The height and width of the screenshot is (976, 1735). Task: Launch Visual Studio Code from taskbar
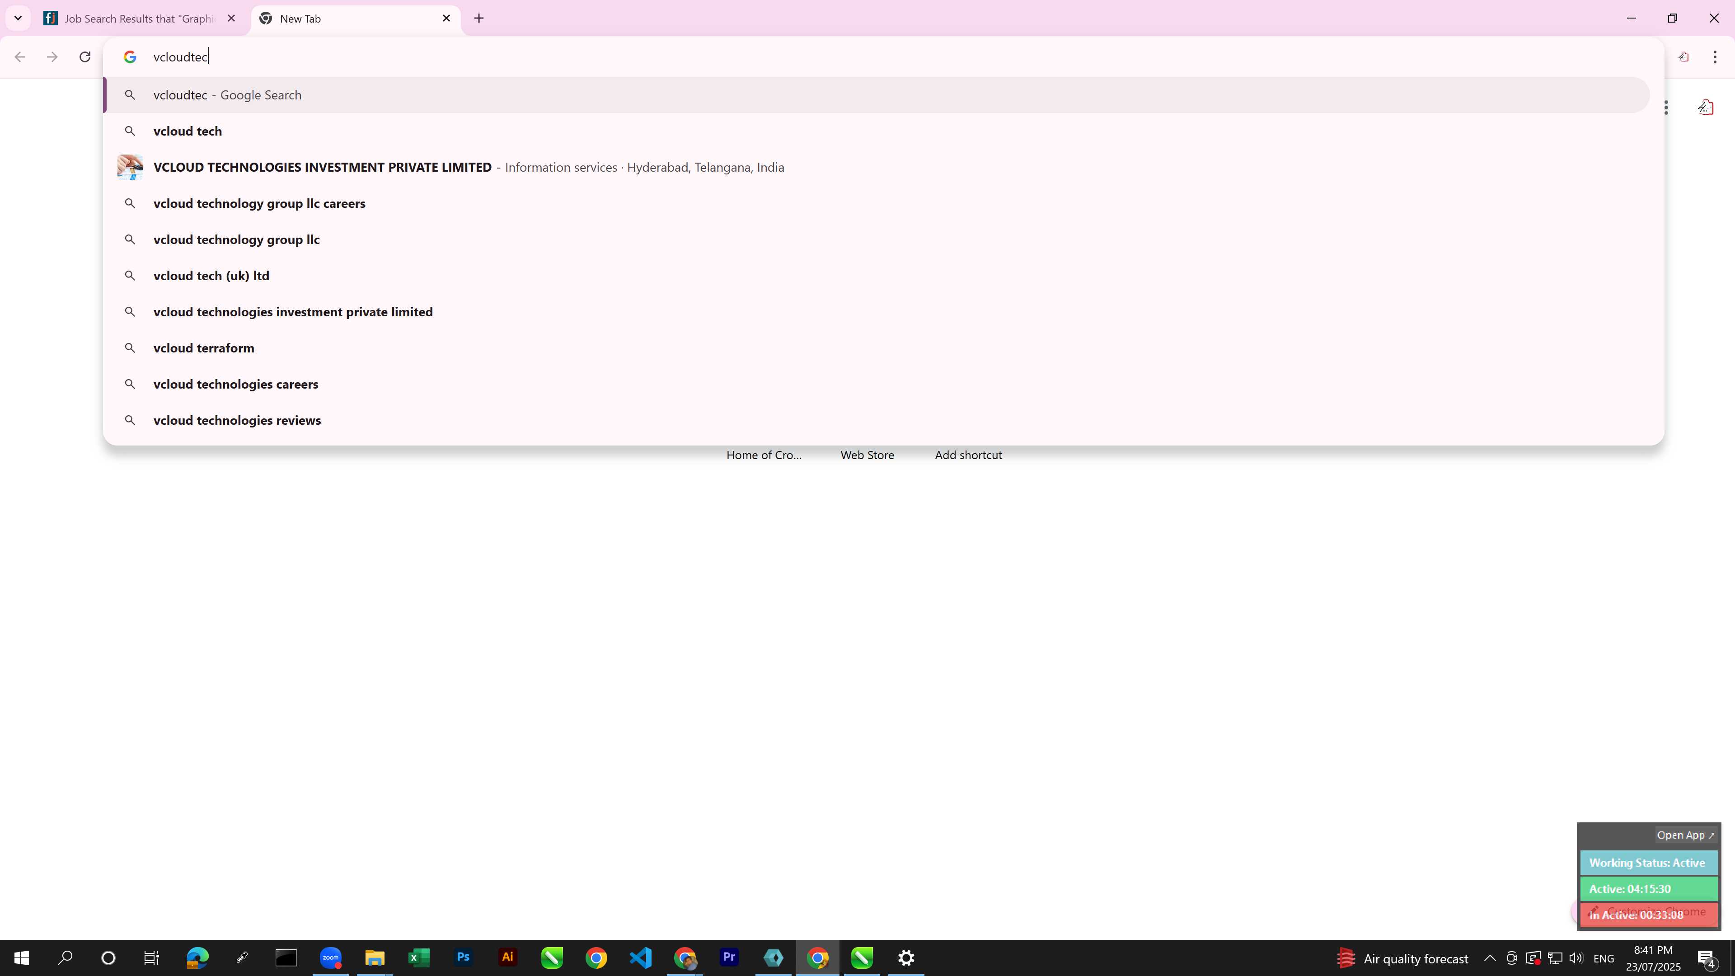641,958
